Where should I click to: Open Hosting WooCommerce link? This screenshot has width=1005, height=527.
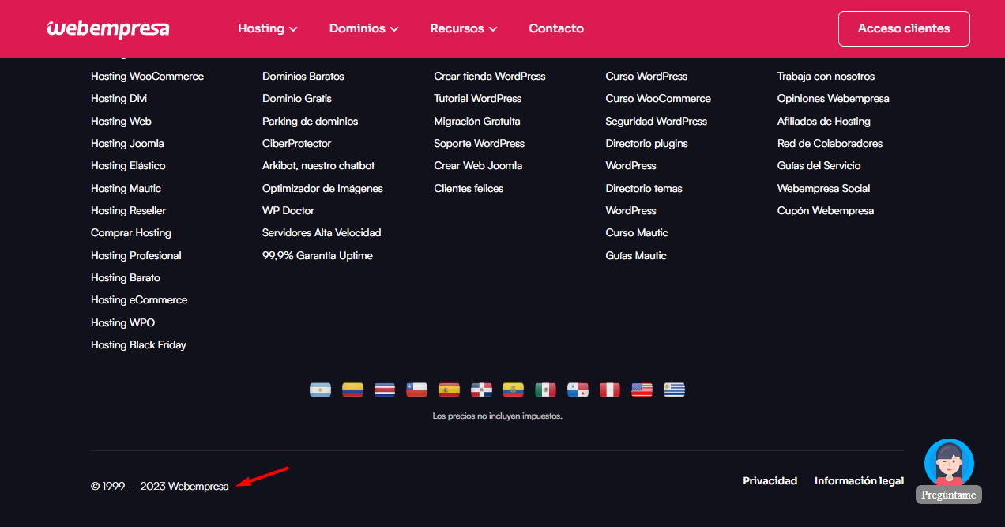[x=147, y=77]
